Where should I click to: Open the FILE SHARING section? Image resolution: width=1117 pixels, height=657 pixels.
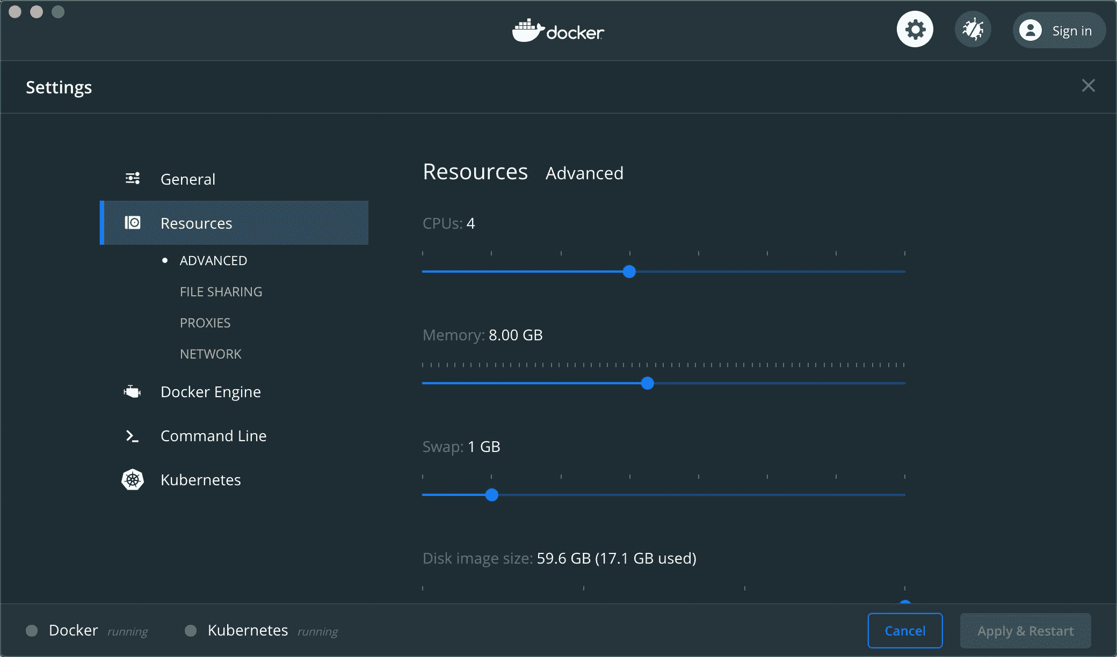(221, 292)
